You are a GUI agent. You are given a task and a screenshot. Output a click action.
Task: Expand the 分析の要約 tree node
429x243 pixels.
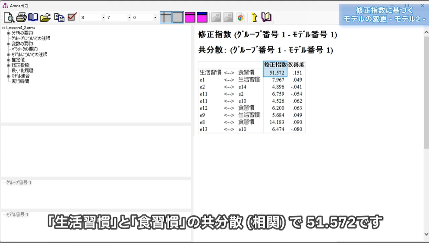[9, 33]
